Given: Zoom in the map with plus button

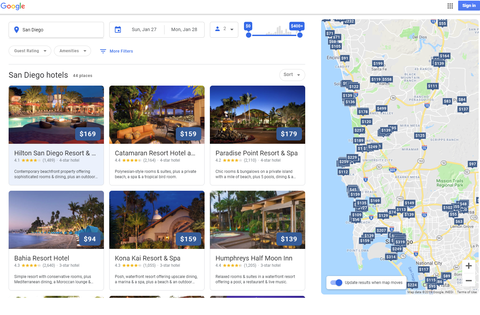Looking at the screenshot, I should [468, 266].
